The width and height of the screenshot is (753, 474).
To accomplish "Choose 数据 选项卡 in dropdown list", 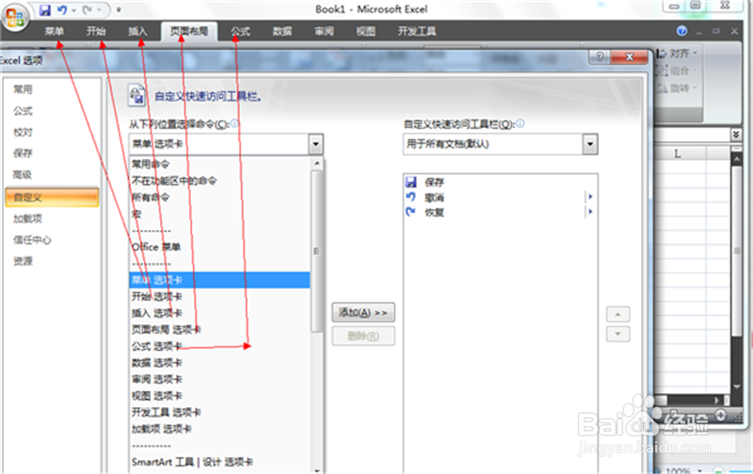I will (220, 362).
